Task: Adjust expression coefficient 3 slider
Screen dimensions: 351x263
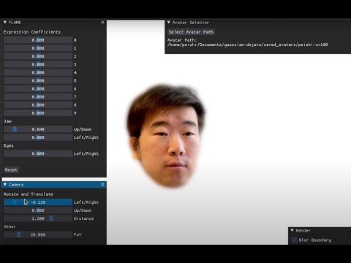Action: (x=38, y=64)
